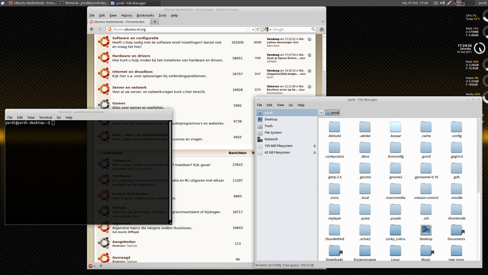
Task: Open the URL history dropdown arrow
Action: point(253,30)
